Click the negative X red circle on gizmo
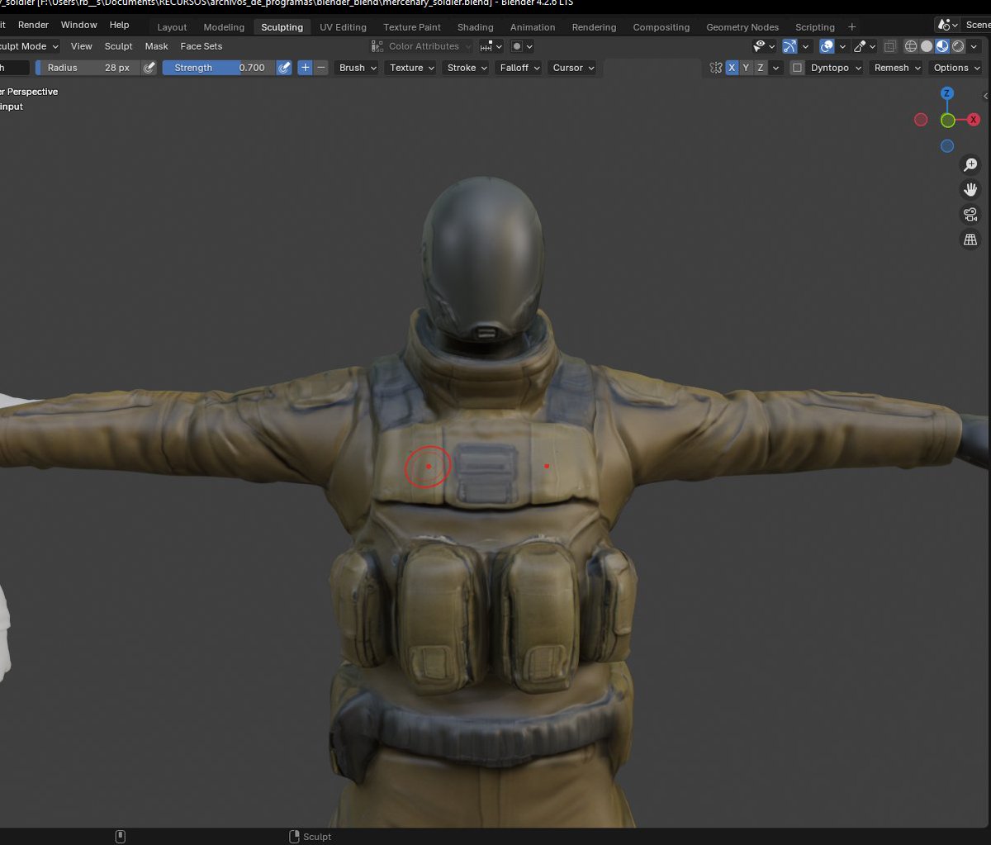This screenshot has height=845, width=991. pyautogui.click(x=921, y=120)
